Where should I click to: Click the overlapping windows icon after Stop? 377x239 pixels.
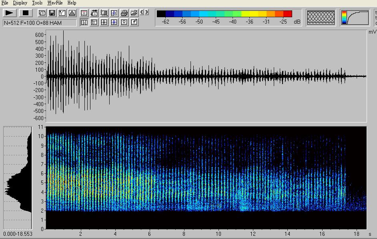(42, 13)
